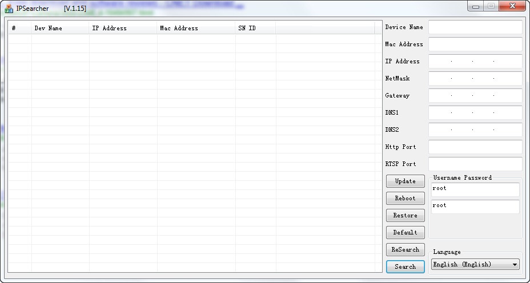Click into the NetMask field
Screen dimensions: 530x283
pyautogui.click(x=475, y=78)
